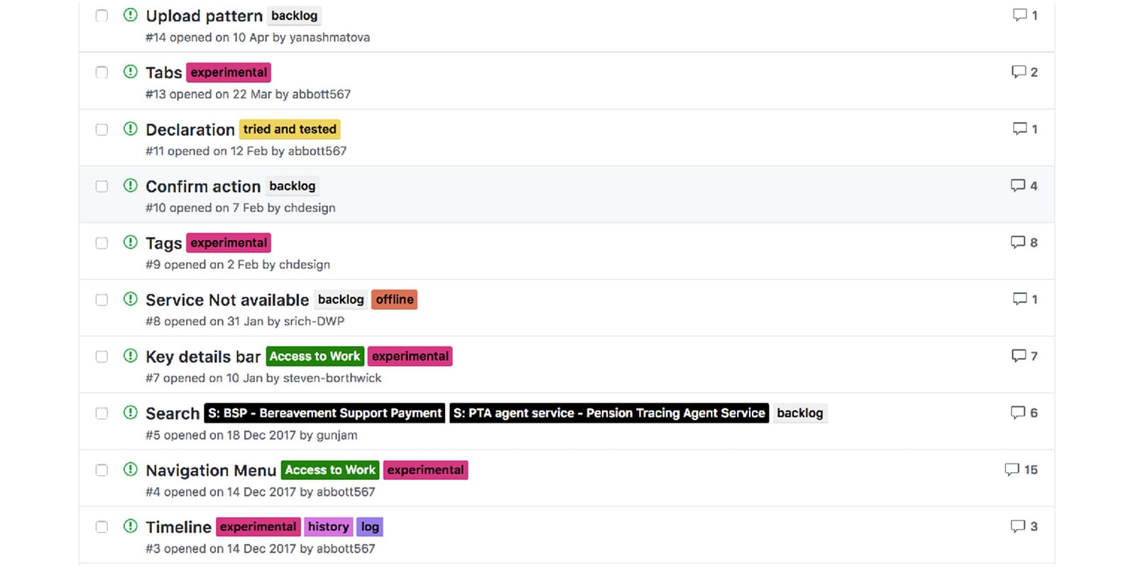Open comments icon for Upload pattern

click(1020, 15)
